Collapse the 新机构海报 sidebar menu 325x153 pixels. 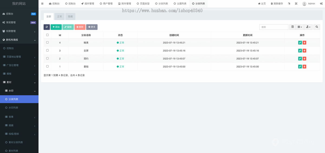click(x=19, y=40)
